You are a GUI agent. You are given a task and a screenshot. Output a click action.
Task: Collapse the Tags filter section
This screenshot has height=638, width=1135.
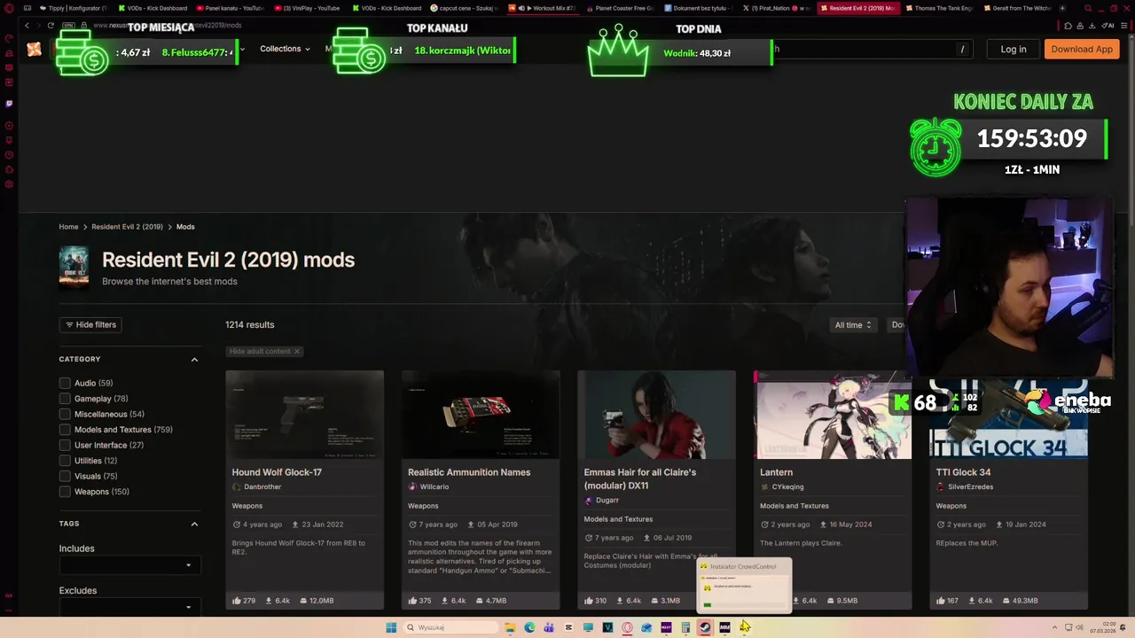pos(194,524)
